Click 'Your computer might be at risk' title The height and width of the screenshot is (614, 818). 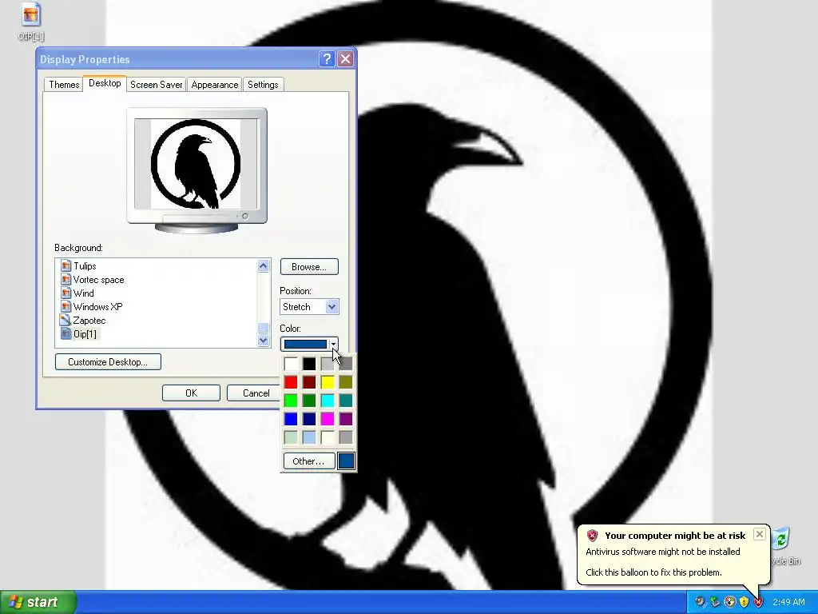click(675, 536)
